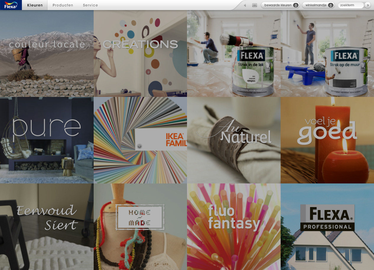This screenshot has height=270, width=374.
Task: Open bewaarde kleuren list
Action: 280,5
